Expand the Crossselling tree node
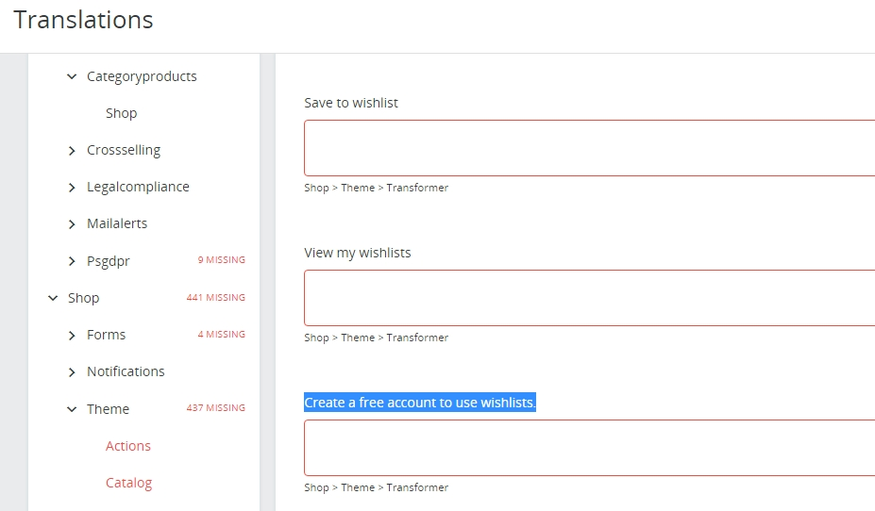This screenshot has height=511, width=875. (x=72, y=151)
